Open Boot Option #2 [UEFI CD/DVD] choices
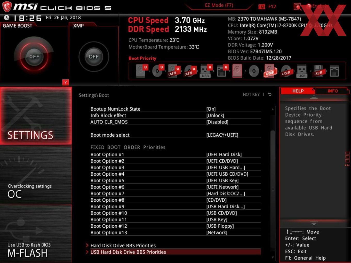The image size is (351, 263). pos(222,161)
